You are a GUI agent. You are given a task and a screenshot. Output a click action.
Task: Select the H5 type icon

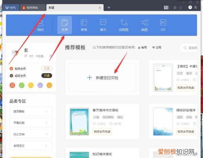tap(163, 25)
